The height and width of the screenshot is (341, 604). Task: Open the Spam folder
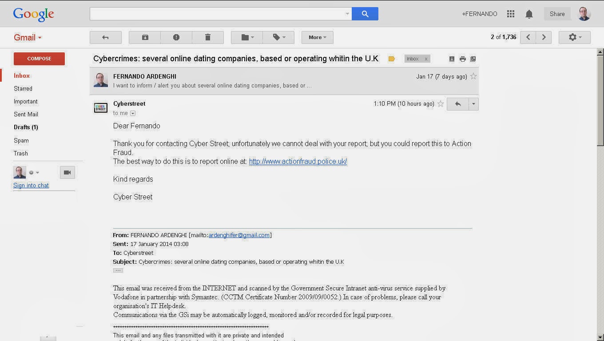pos(21,140)
